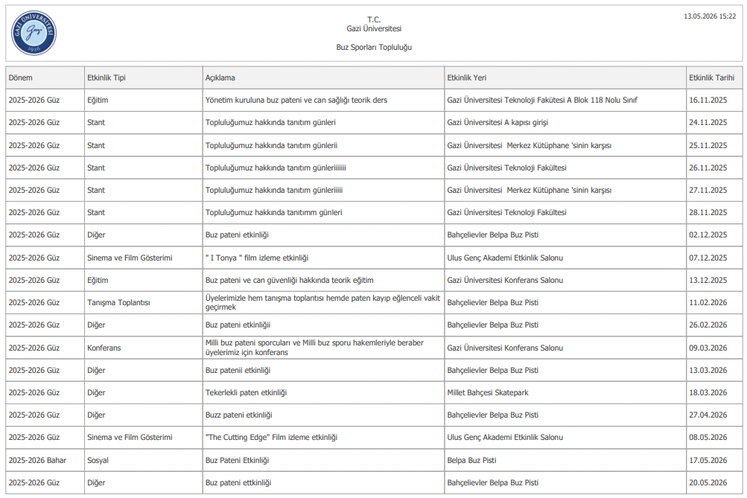
Task: Select '" I Tonya " film izleme etkinliği'
Action: (x=323, y=258)
